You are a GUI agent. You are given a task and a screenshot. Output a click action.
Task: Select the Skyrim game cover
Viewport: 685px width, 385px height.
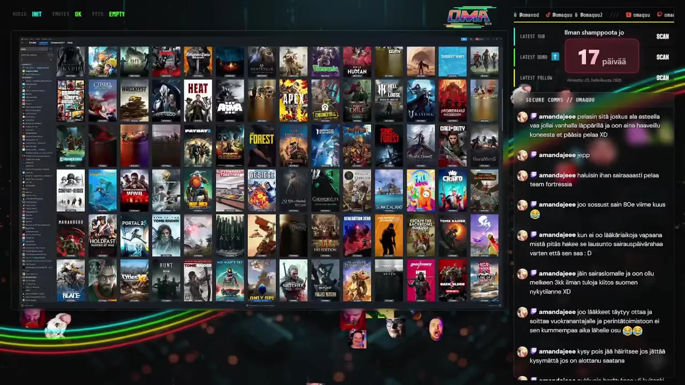pos(71,61)
